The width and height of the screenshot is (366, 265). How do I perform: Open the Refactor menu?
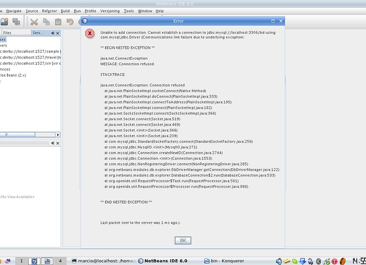tap(49, 11)
